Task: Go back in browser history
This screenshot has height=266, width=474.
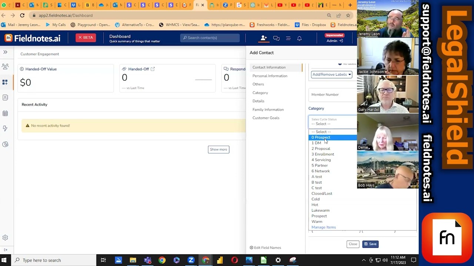Action: pos(3,16)
